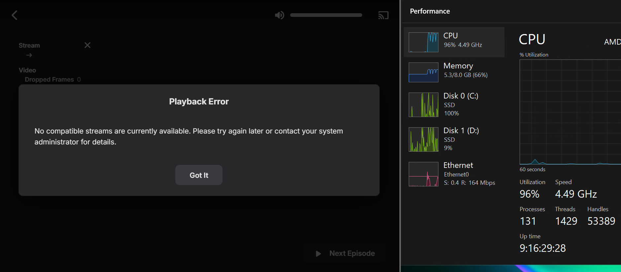Mute the video volume speaker icon

coord(279,15)
